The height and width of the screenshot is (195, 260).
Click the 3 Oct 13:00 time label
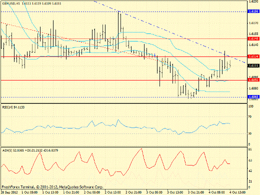[175, 192]
